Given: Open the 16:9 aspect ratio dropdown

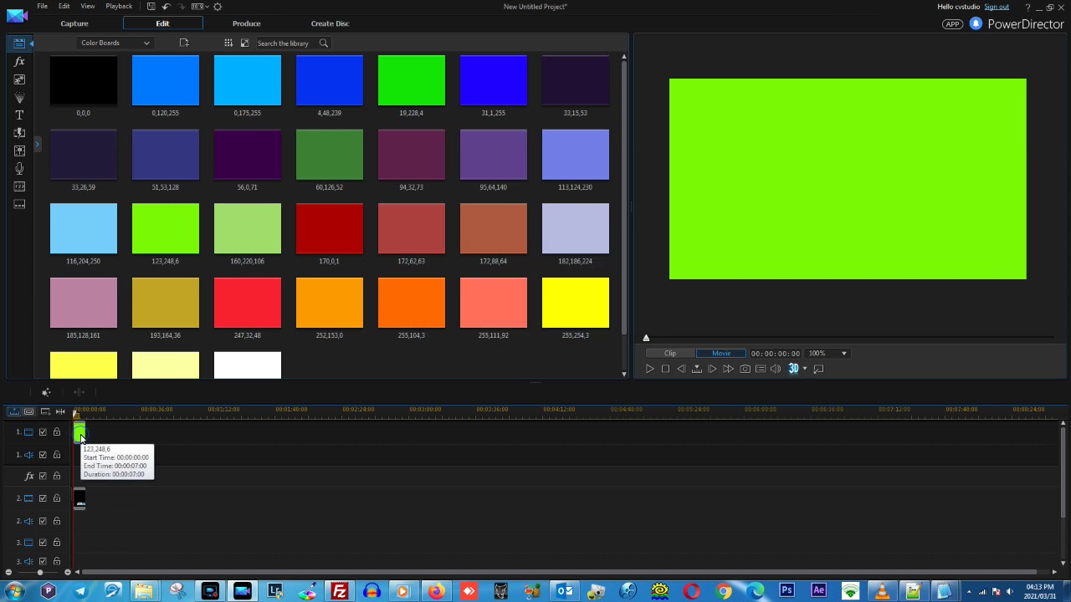Looking at the screenshot, I should tap(198, 7).
